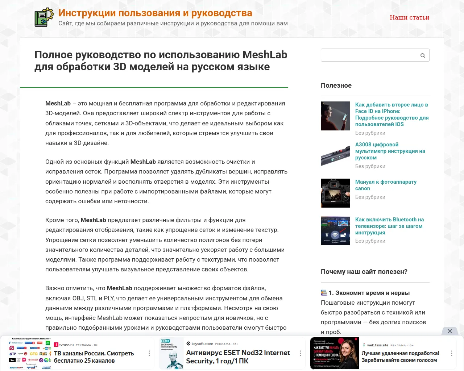This screenshot has height=371, width=464.
Task: Open article about second face in Face ID
Action: (392, 114)
